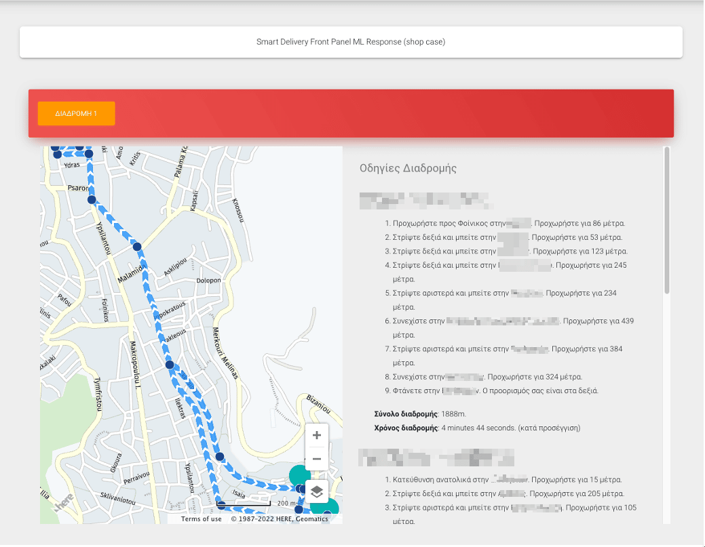Click the 200 m map scale bar
705x547 pixels.
[x=244, y=504]
